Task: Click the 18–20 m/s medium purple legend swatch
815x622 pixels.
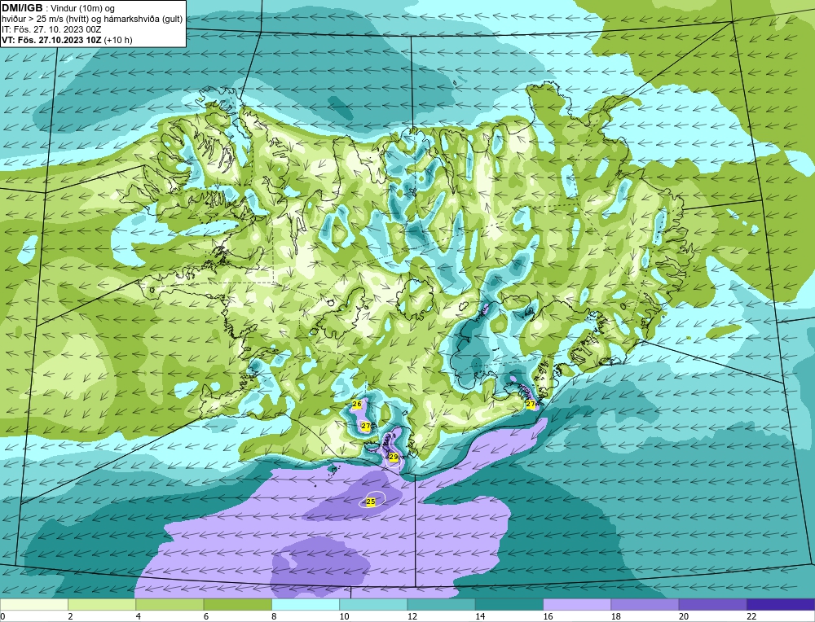Action: click(x=645, y=605)
